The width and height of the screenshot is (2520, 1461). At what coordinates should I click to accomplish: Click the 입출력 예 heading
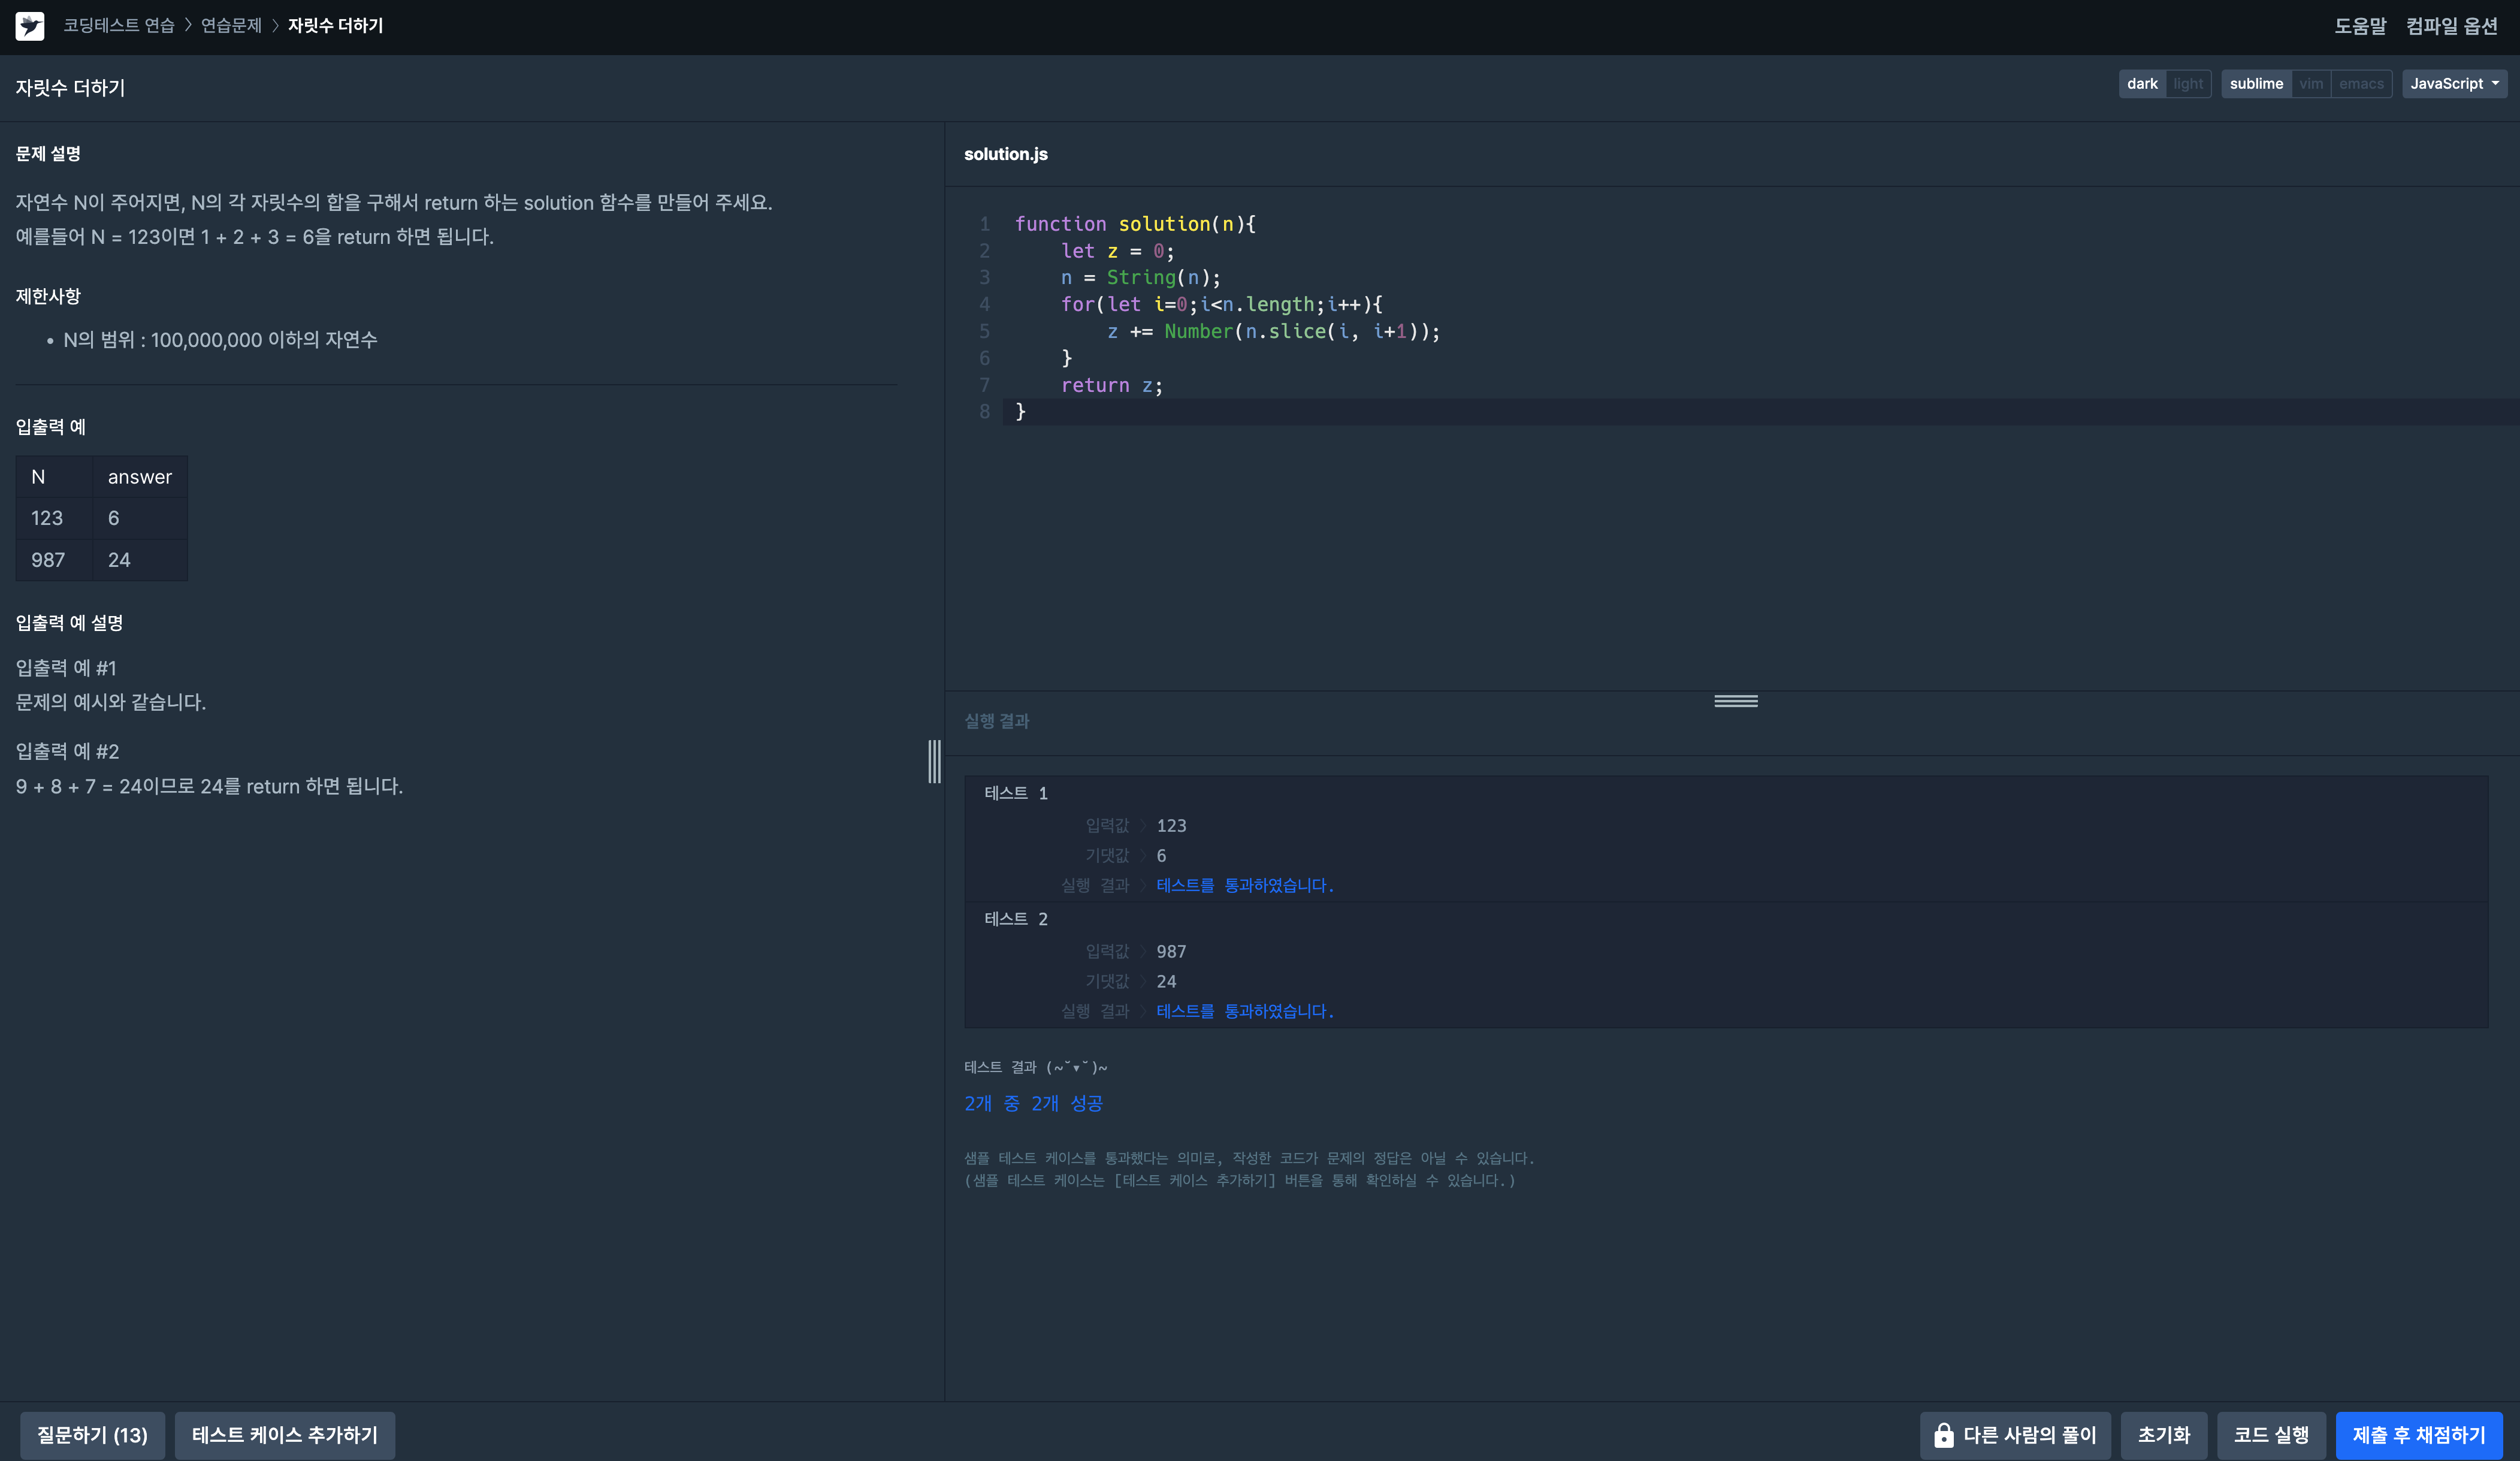pyautogui.click(x=50, y=427)
